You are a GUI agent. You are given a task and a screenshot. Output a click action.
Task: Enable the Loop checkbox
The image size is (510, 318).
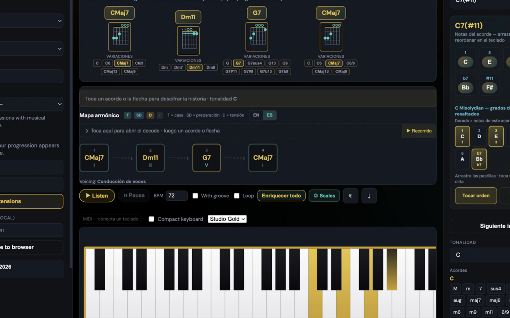coord(237,196)
